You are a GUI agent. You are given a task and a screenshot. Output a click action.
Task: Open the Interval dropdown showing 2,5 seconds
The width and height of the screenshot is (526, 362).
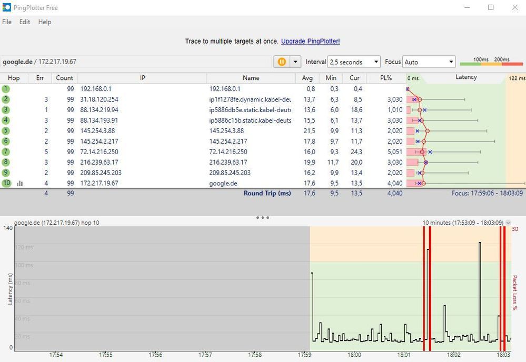[x=354, y=62]
